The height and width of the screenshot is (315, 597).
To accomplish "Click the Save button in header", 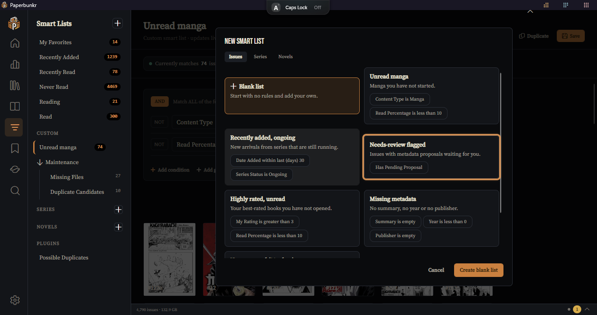I will 571,36.
